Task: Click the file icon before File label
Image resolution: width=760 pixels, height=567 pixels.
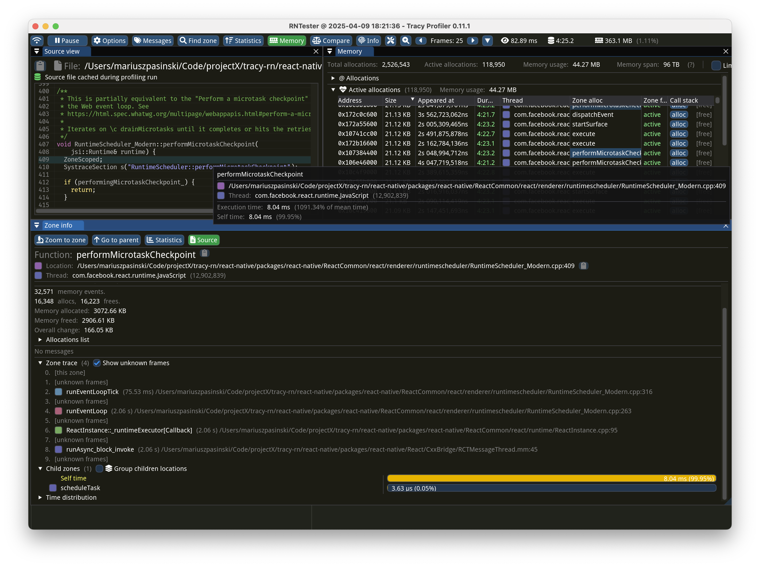Action: pos(58,66)
